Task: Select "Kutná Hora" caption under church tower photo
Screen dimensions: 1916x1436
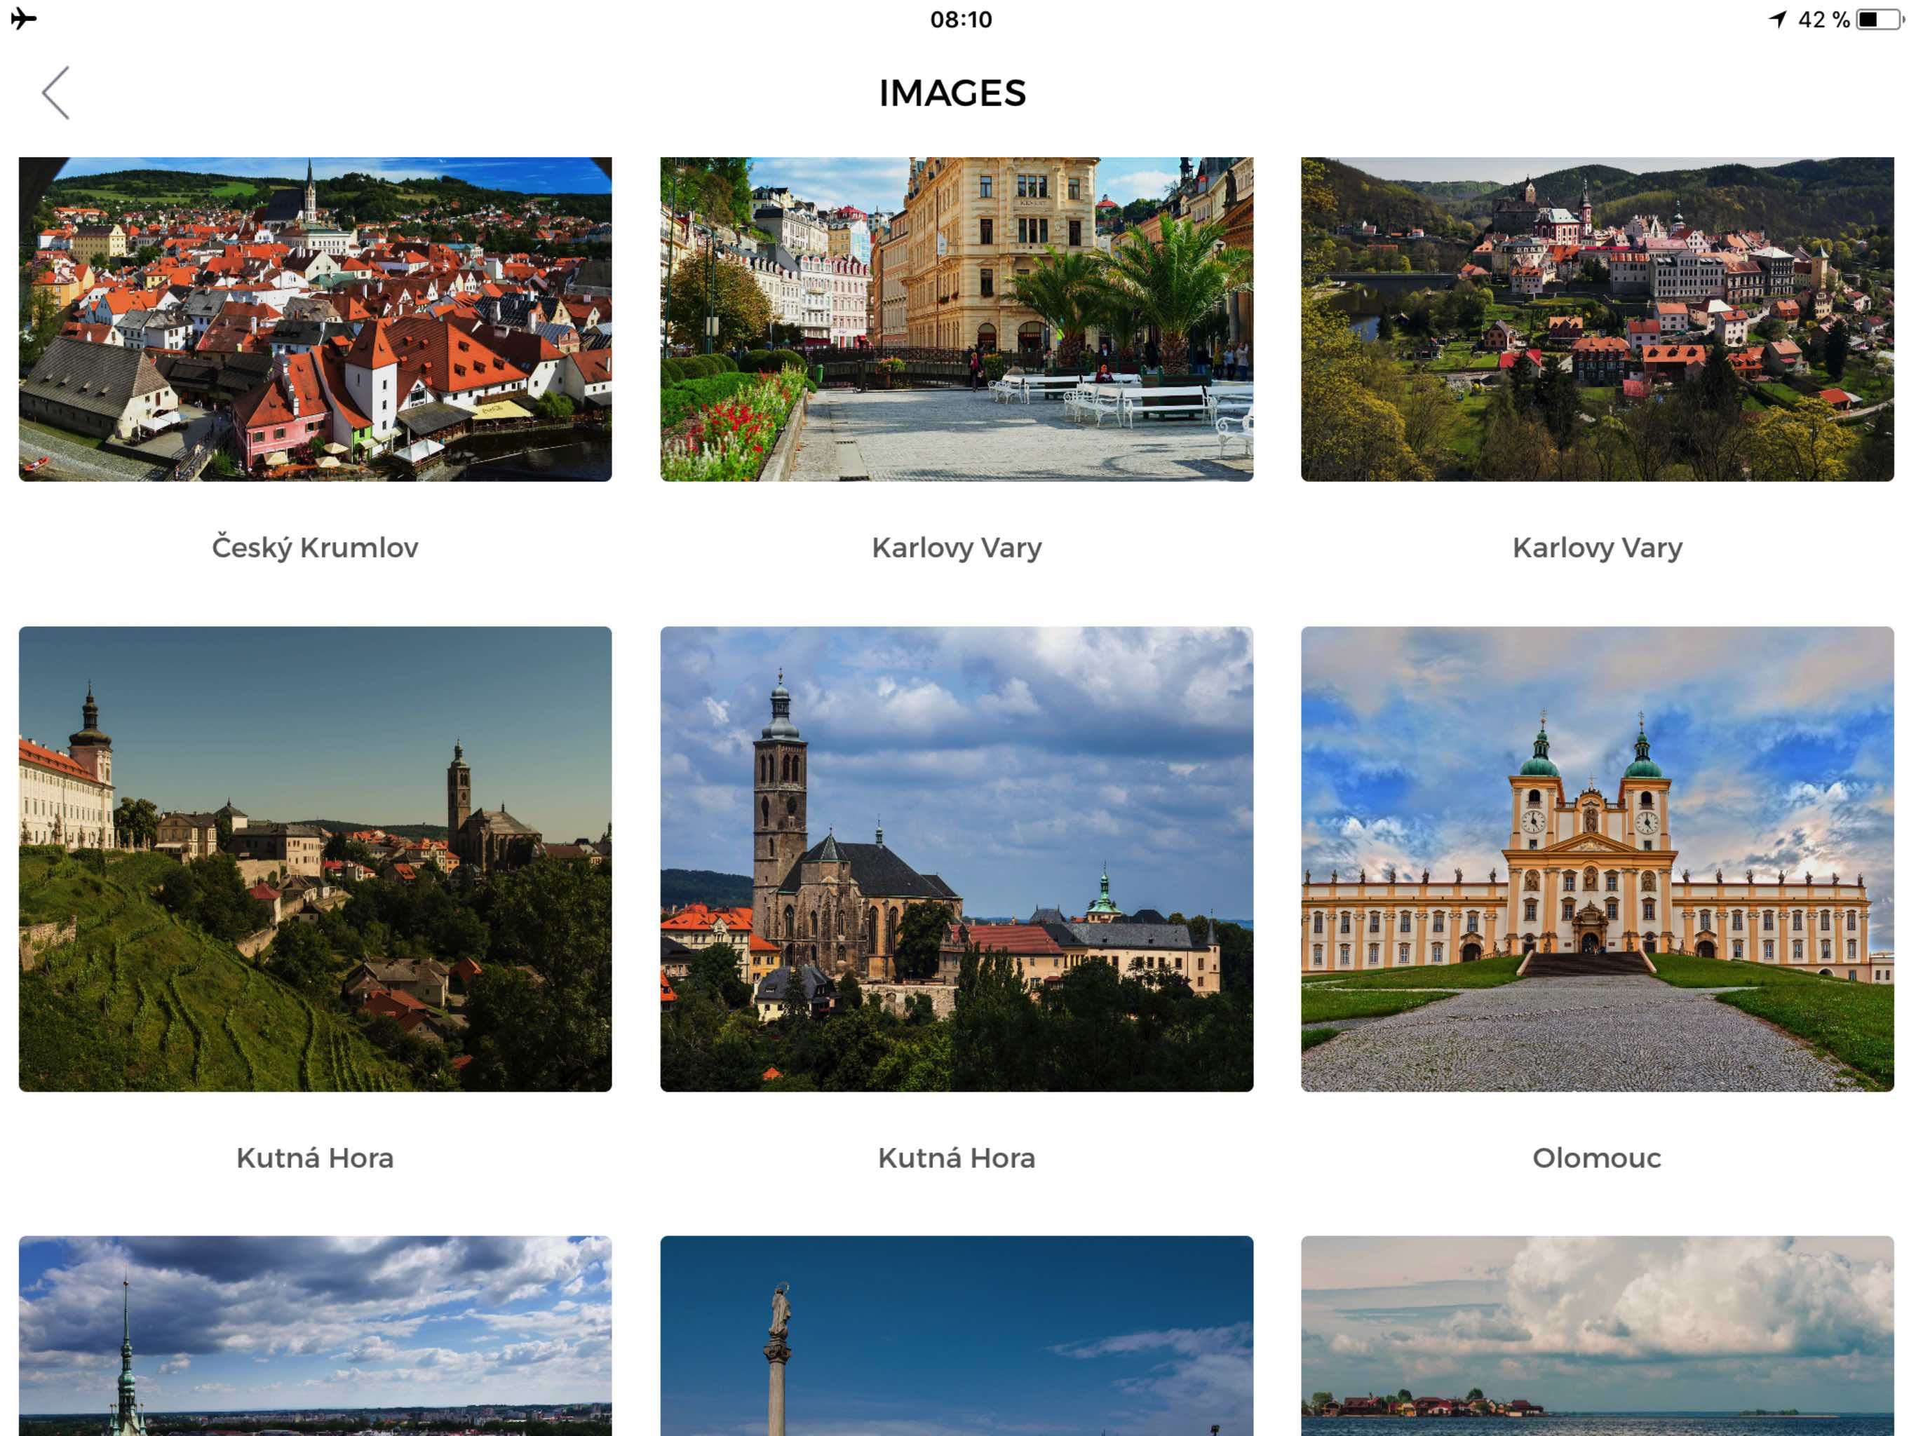Action: point(957,1157)
